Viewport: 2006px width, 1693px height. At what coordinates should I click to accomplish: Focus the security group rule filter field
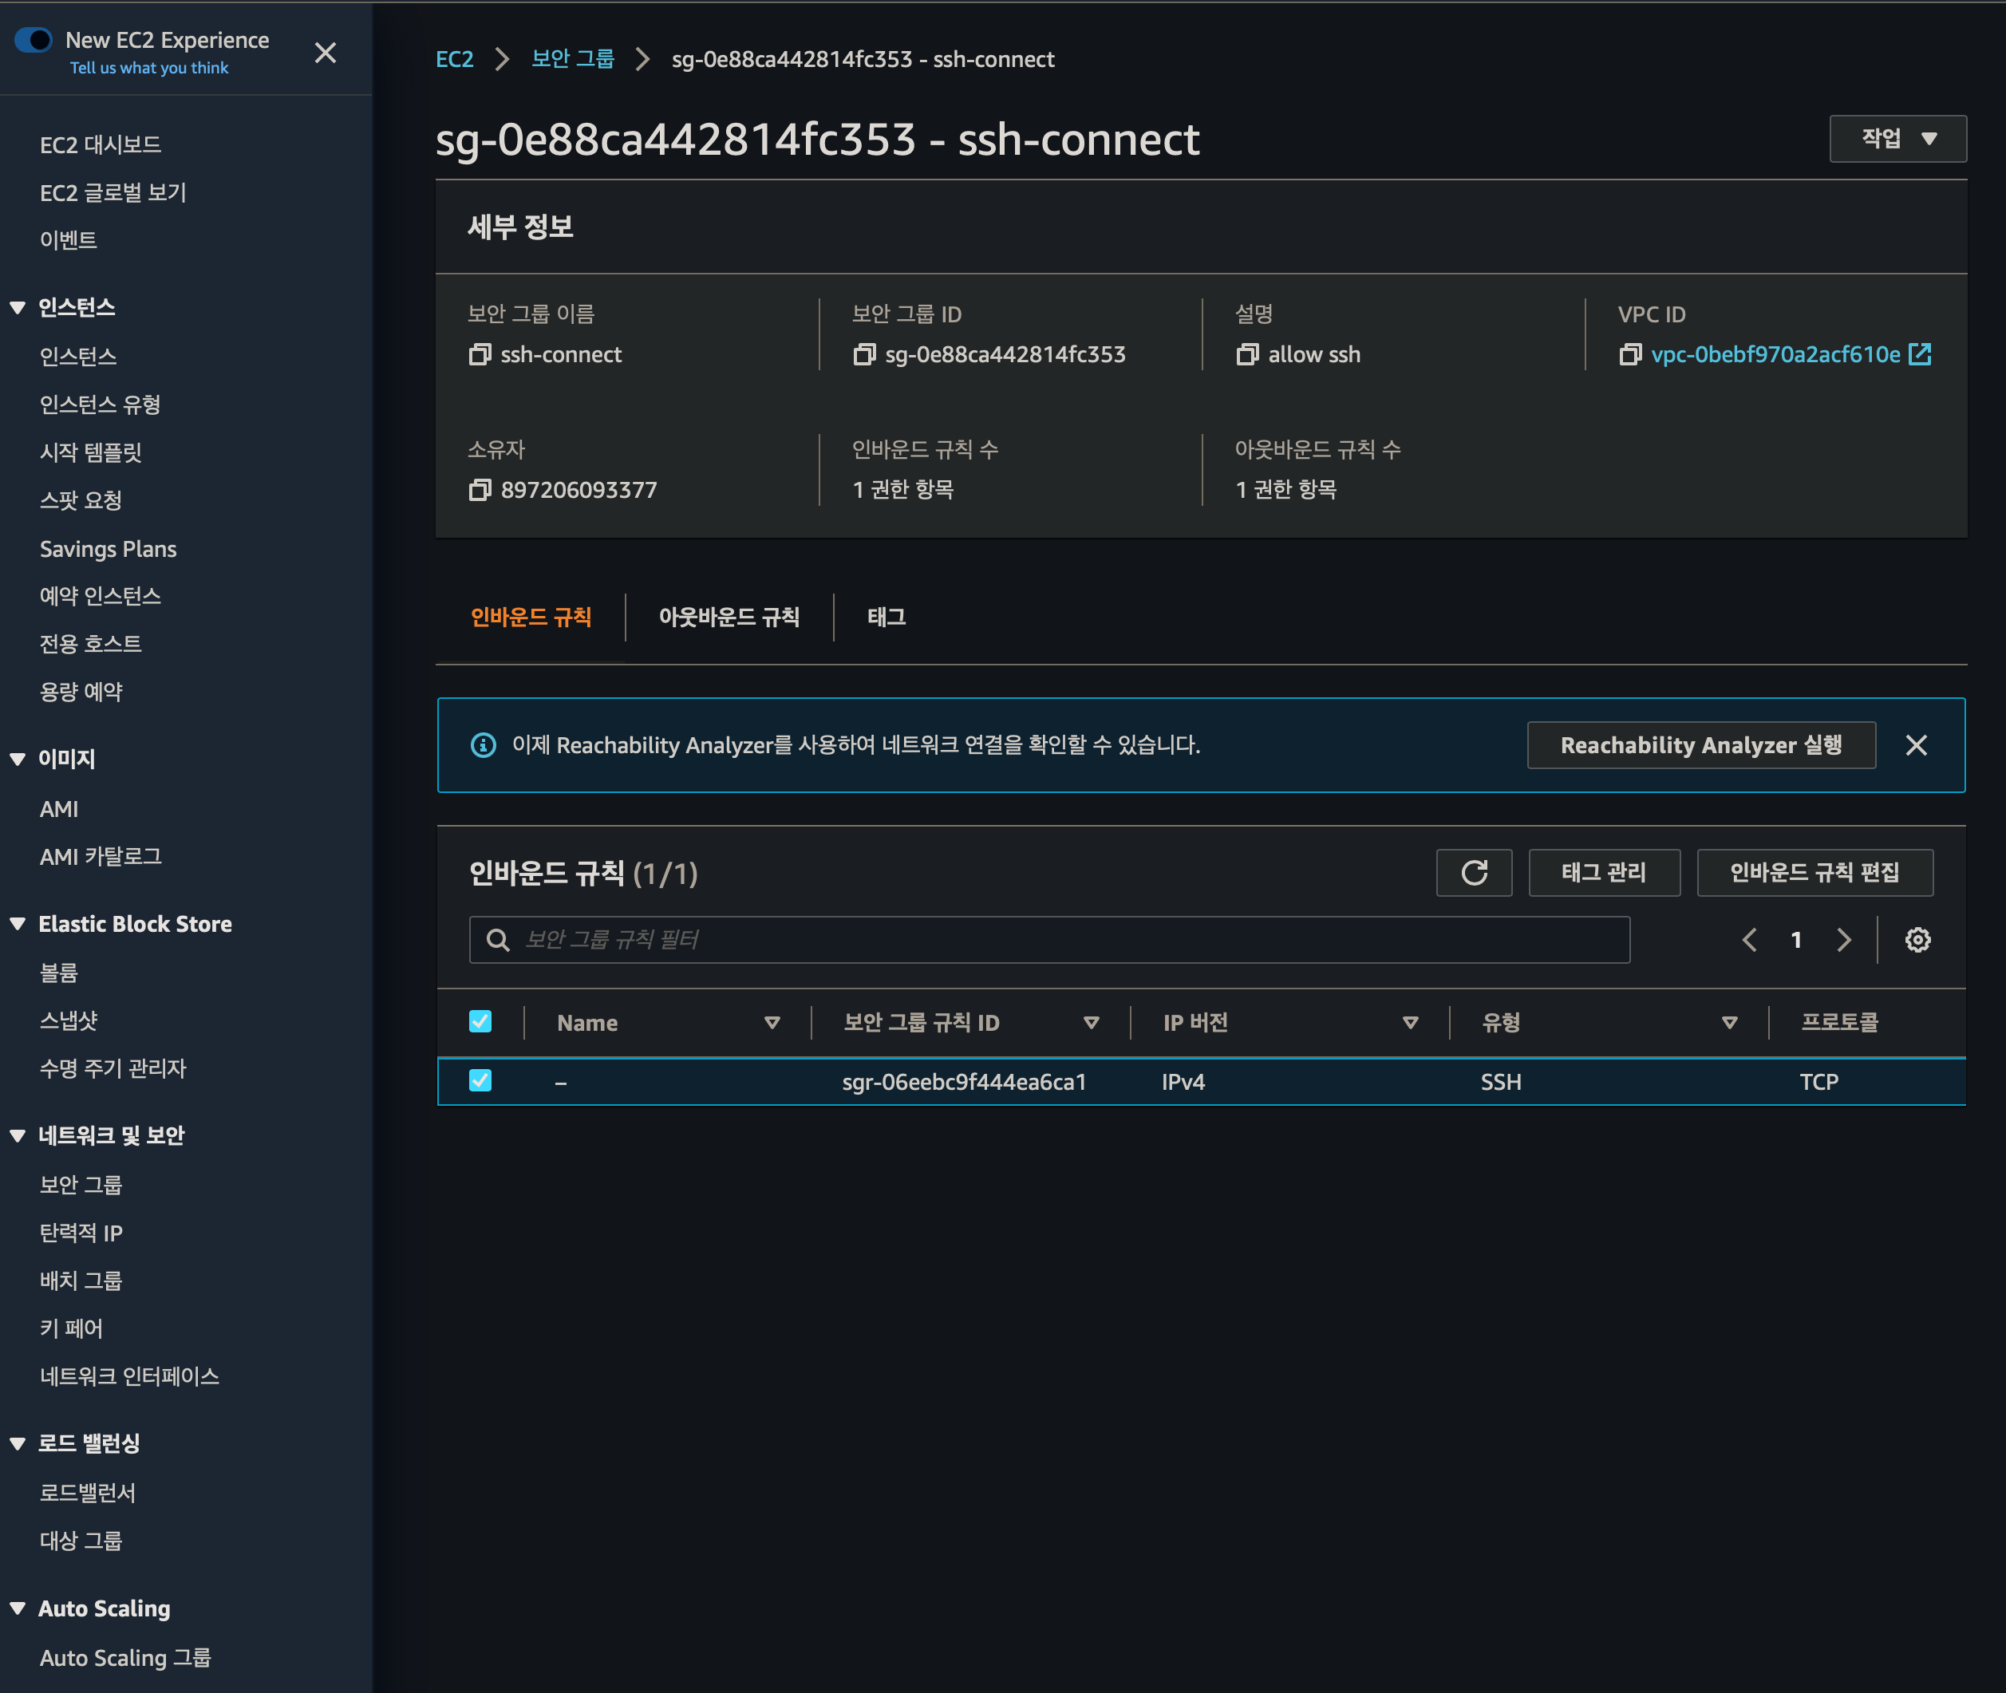click(1049, 940)
